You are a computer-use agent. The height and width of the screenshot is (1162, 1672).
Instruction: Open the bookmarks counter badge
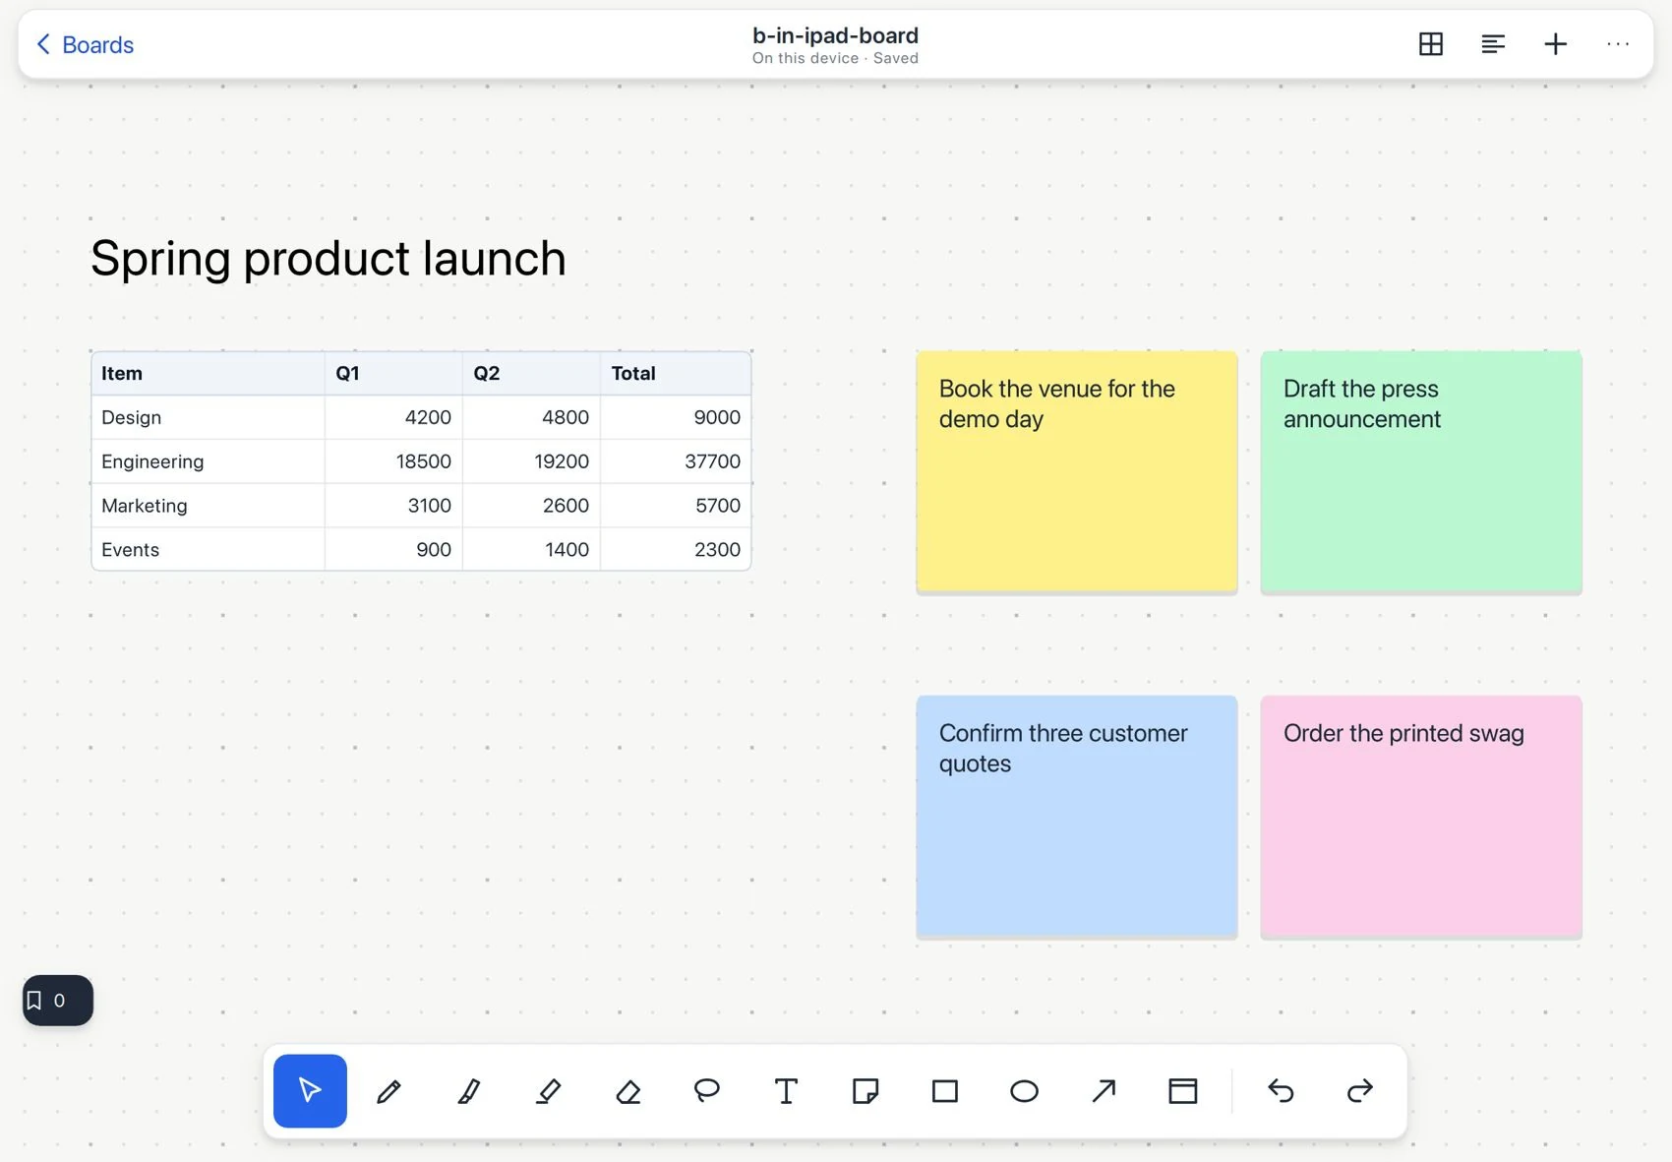click(x=58, y=1000)
